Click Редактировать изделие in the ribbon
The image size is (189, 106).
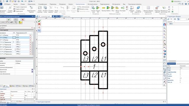pos(31,9)
